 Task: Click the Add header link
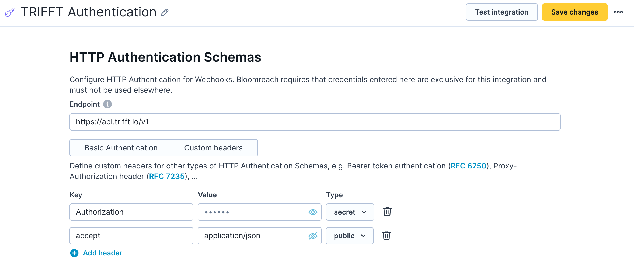pyautogui.click(x=103, y=253)
